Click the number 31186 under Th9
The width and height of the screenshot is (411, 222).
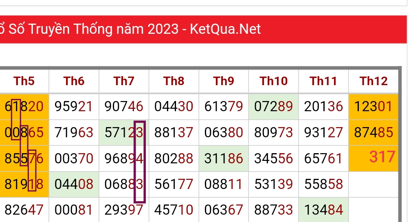[x=224, y=158]
